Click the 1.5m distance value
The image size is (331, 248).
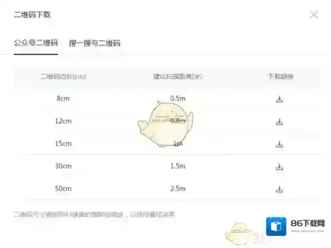click(x=178, y=166)
